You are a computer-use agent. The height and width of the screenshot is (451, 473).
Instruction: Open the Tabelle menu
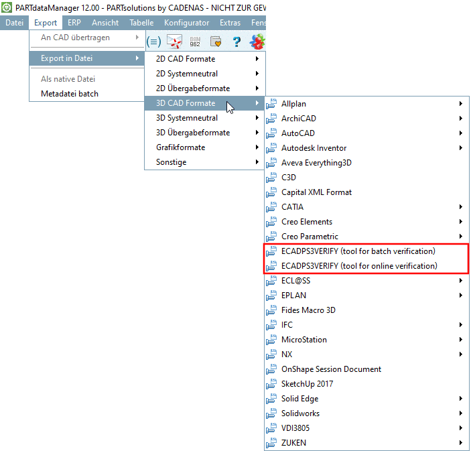click(141, 23)
